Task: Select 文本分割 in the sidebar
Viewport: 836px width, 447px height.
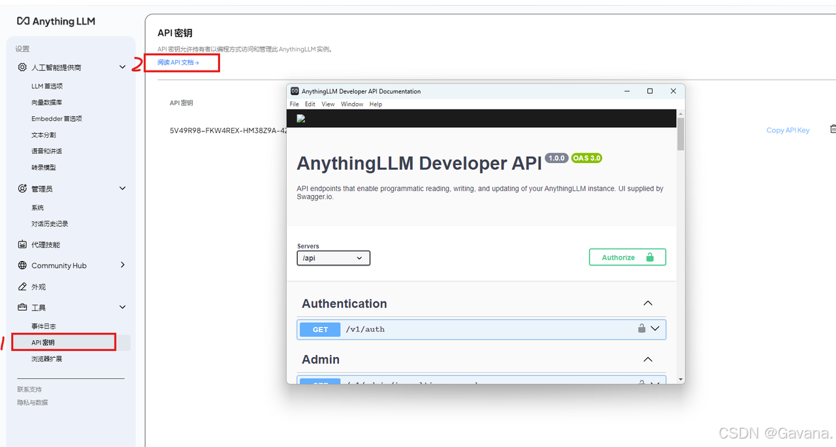Action: [x=44, y=135]
